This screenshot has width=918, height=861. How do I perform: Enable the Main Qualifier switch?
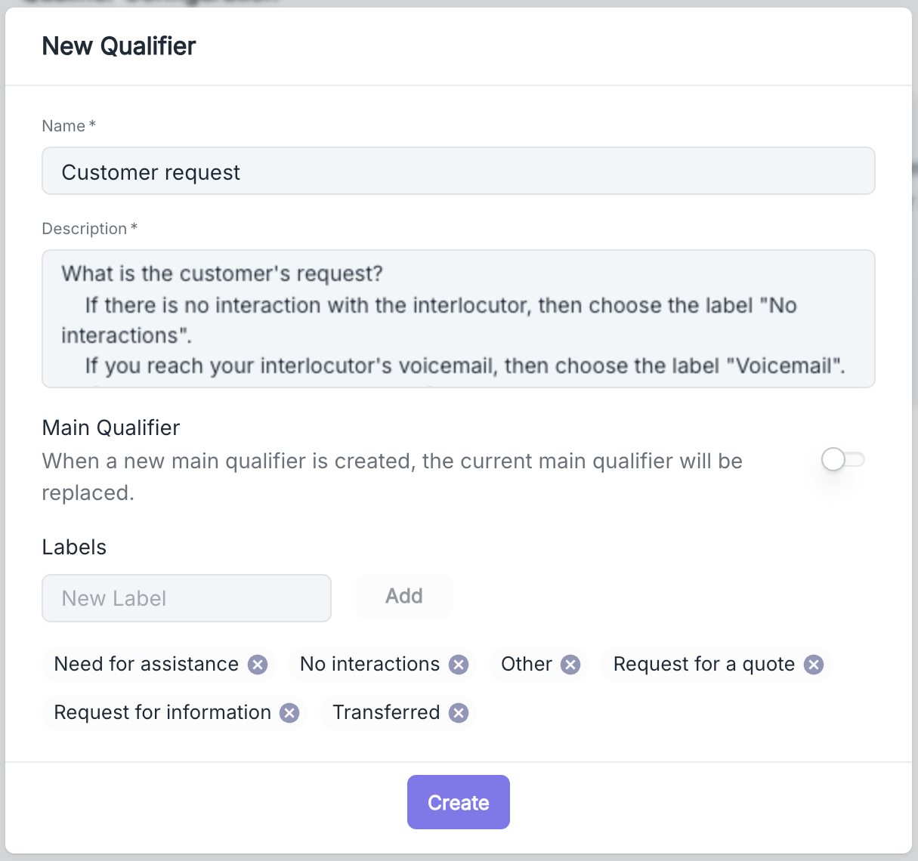(842, 459)
